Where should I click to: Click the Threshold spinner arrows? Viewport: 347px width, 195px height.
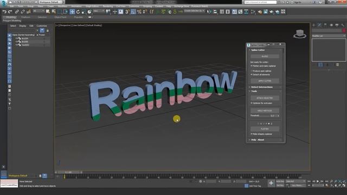[278, 115]
